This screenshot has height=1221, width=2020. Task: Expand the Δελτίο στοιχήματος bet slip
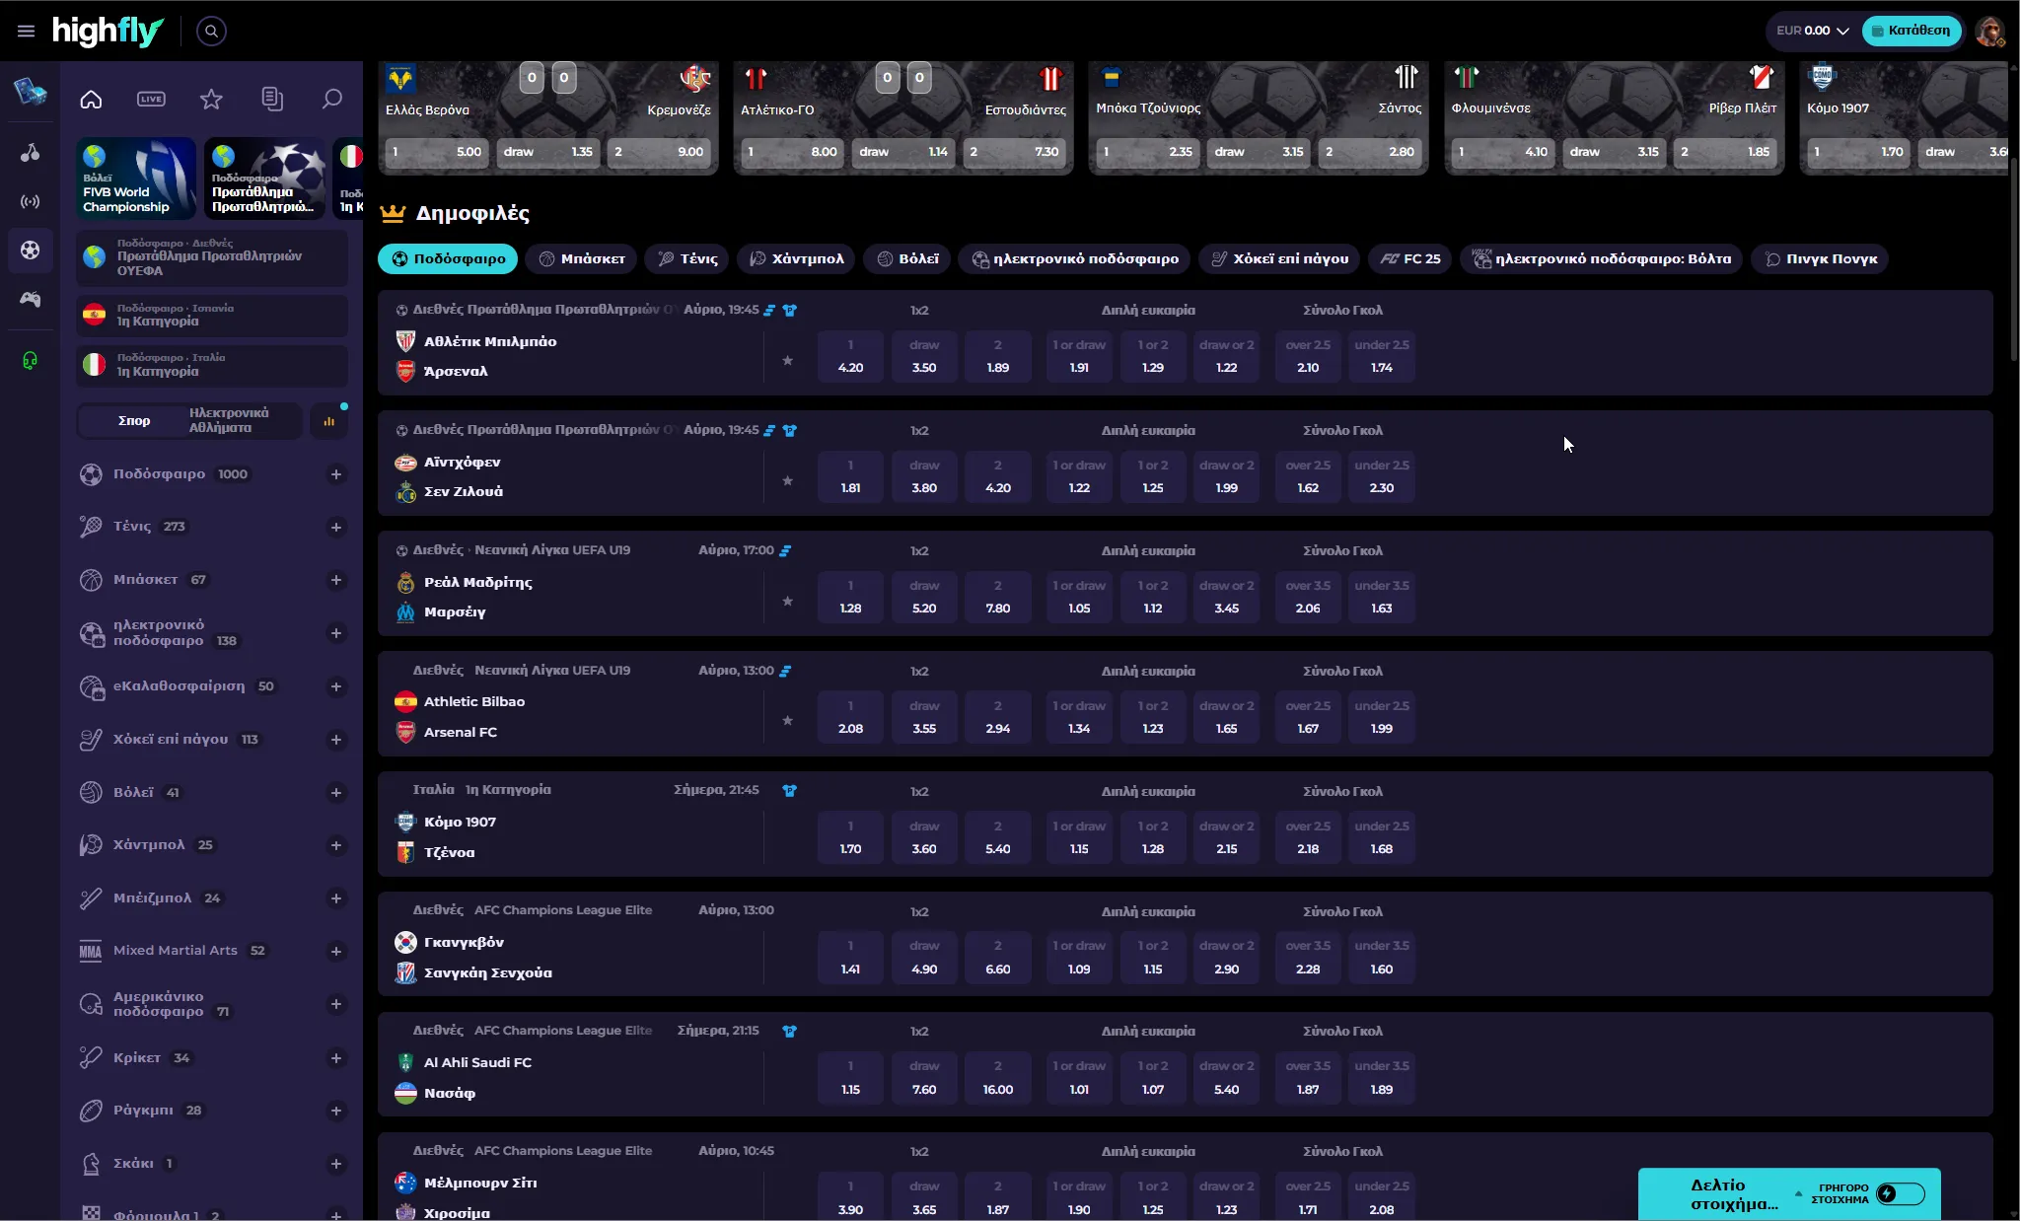coord(1734,1194)
